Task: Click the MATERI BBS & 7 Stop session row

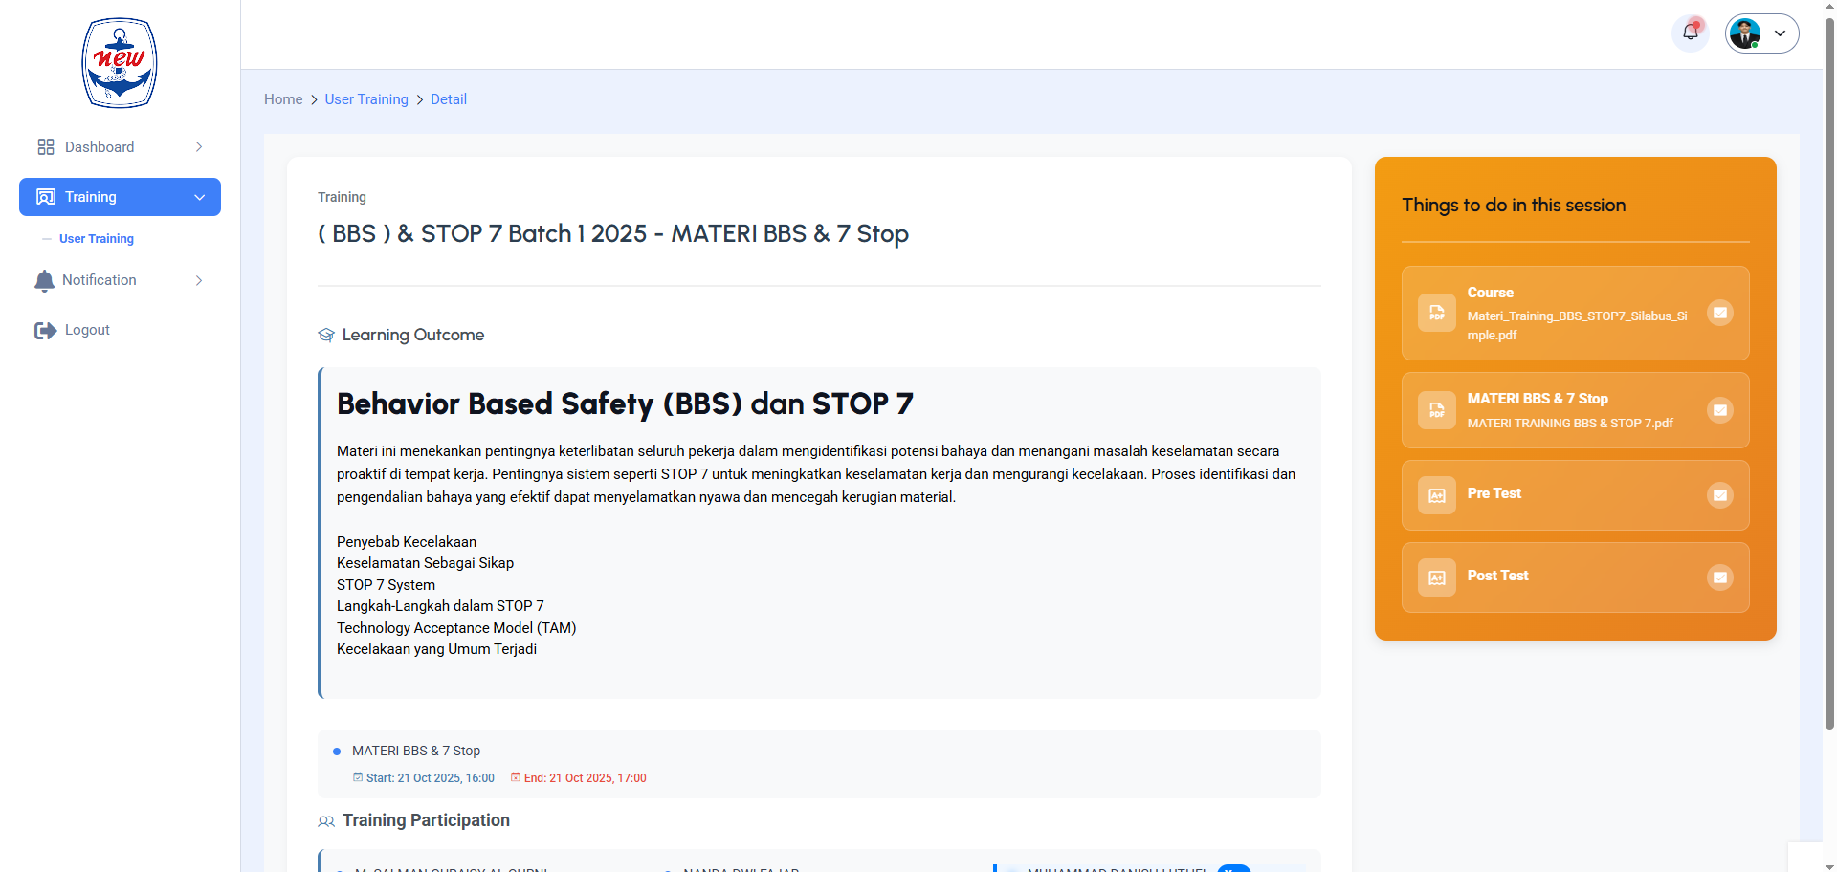Action: coord(819,763)
